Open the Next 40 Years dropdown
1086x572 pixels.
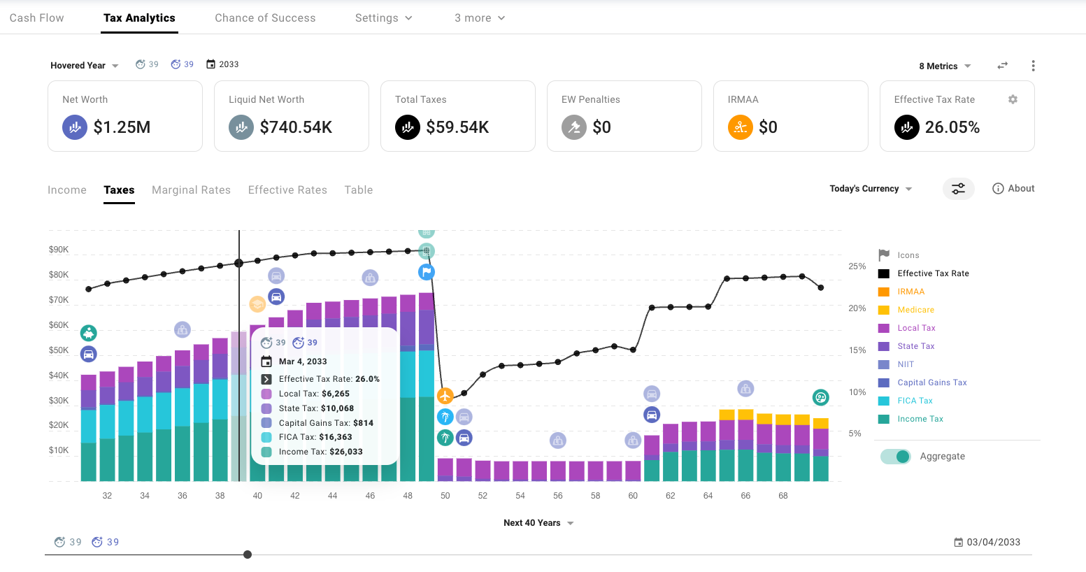point(538,522)
